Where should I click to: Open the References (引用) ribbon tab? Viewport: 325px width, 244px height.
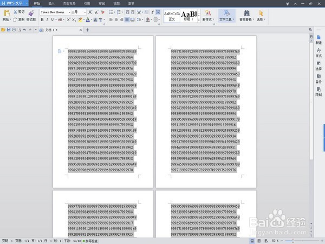87,4
